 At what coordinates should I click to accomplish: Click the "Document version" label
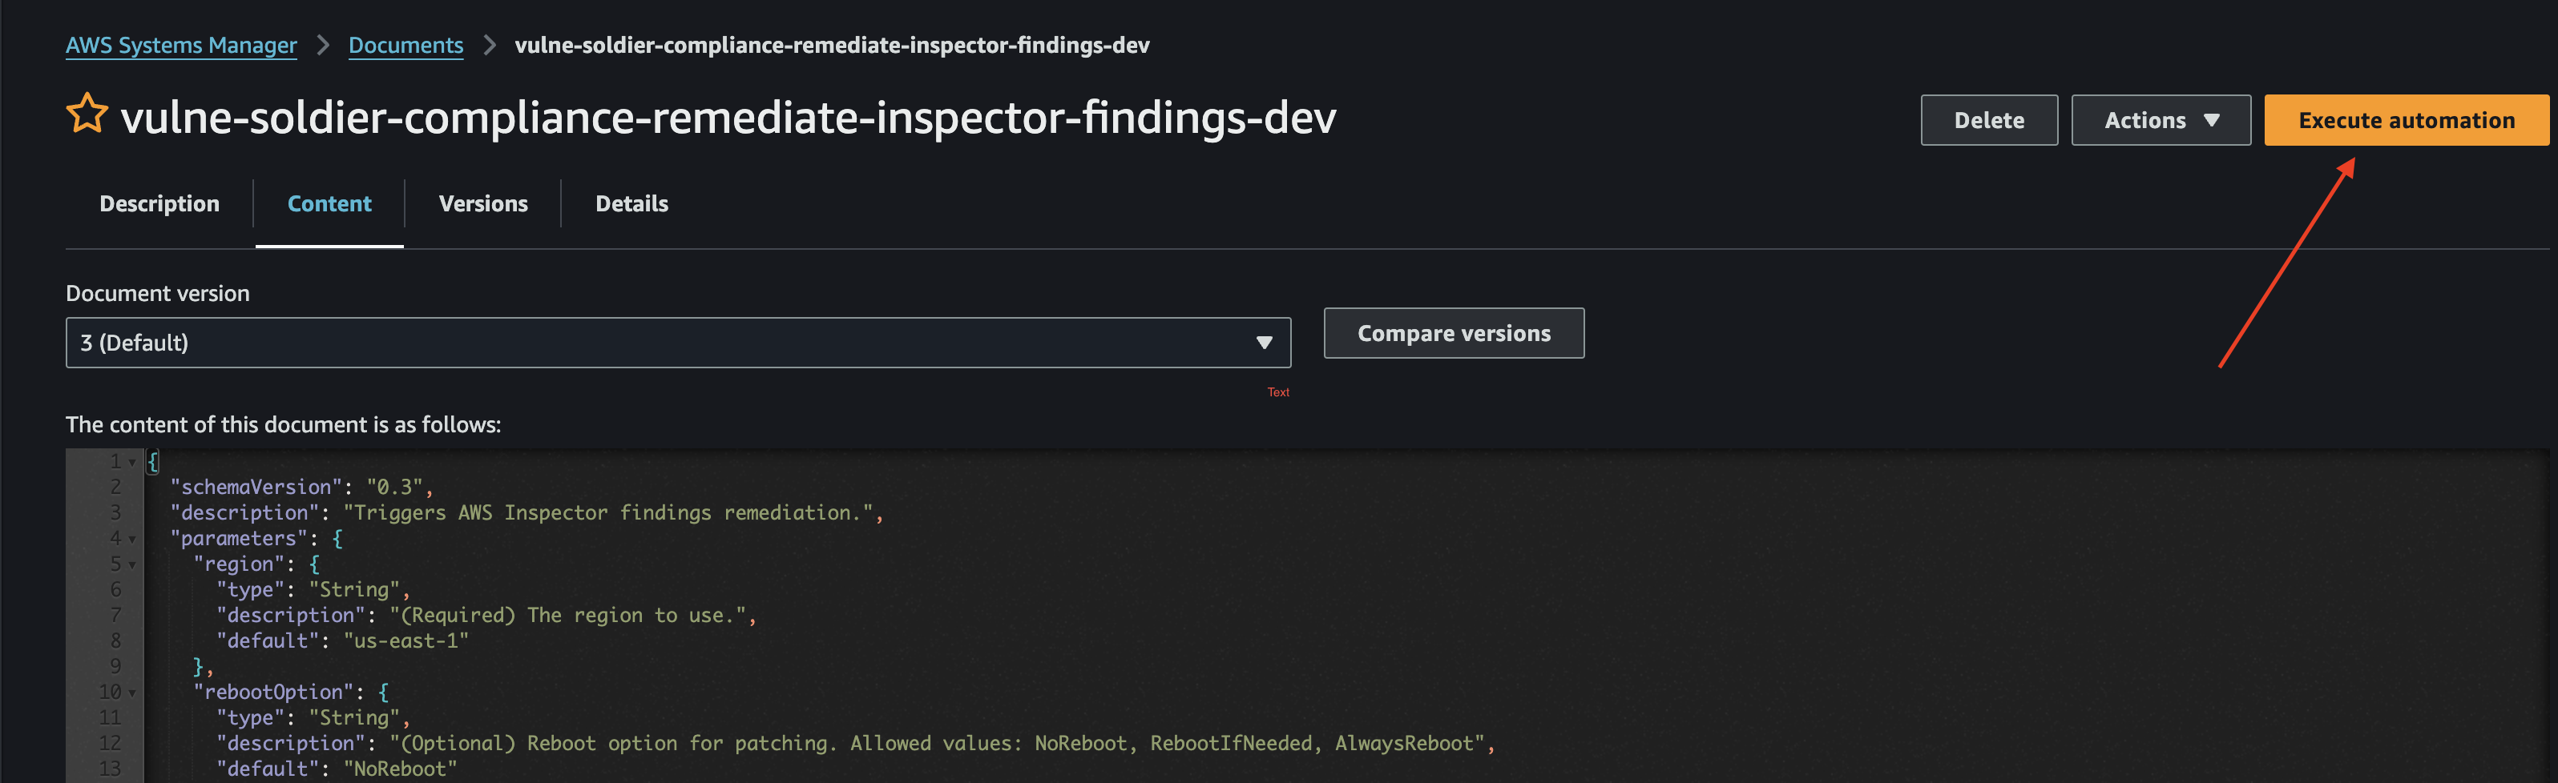[x=158, y=293]
